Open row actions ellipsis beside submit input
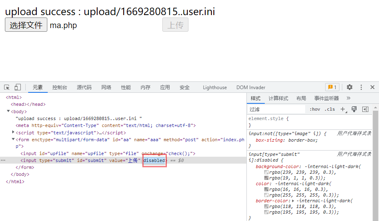Screen dimensions: 379x221 [3, 160]
